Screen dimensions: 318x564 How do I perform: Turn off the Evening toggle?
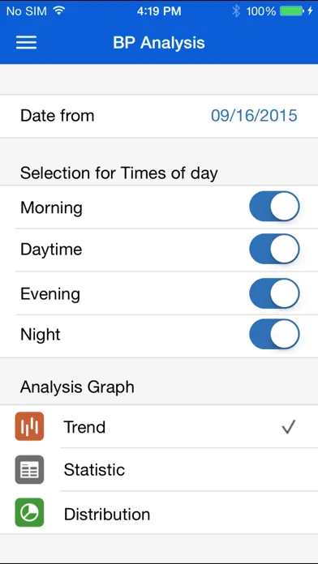coord(274,293)
